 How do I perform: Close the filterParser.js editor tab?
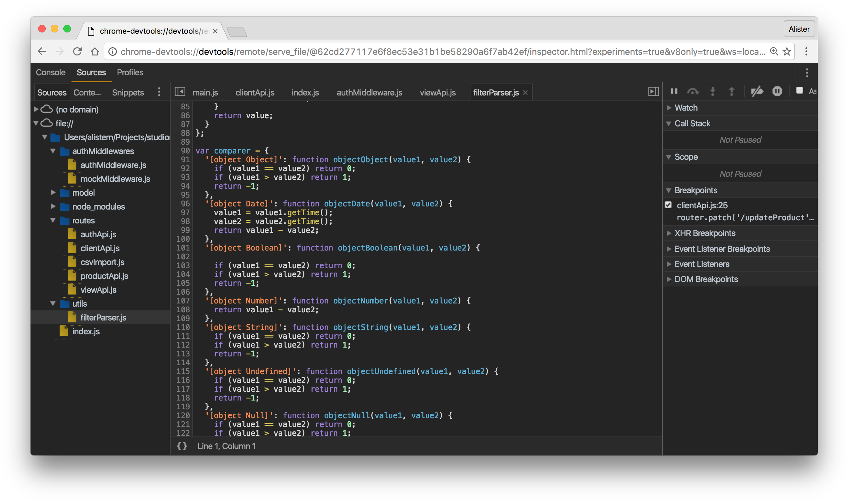[x=525, y=92]
